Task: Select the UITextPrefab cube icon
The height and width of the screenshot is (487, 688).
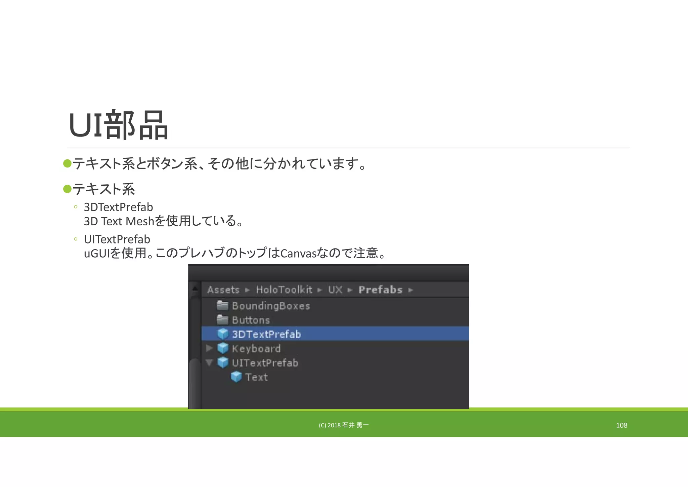Action: (223, 362)
